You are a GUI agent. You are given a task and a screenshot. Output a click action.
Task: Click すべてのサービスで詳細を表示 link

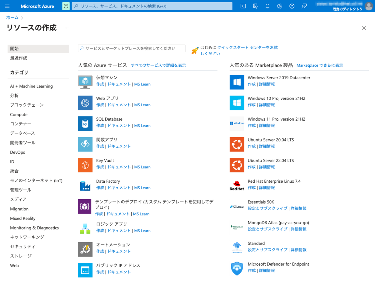[158, 65]
